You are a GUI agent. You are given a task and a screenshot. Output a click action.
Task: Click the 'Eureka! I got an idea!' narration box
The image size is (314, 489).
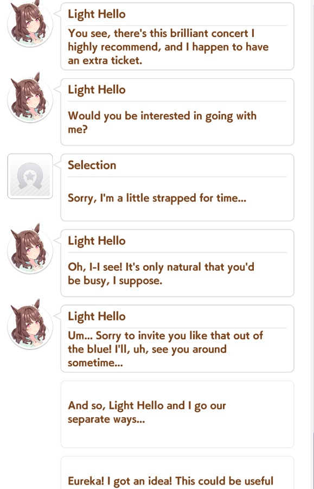pyautogui.click(x=177, y=473)
